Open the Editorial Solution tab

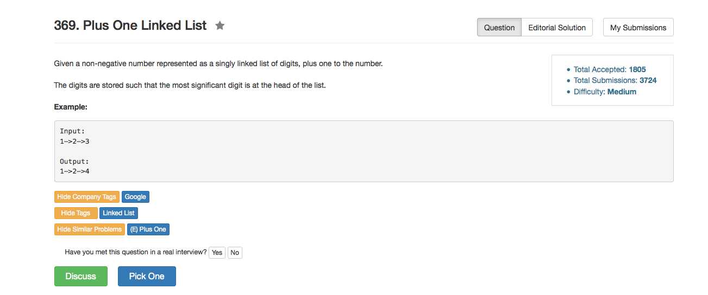click(557, 28)
